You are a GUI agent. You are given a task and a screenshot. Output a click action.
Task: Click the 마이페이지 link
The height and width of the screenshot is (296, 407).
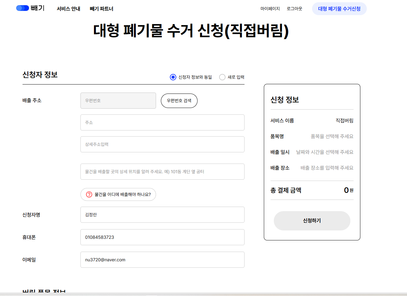pos(271,9)
